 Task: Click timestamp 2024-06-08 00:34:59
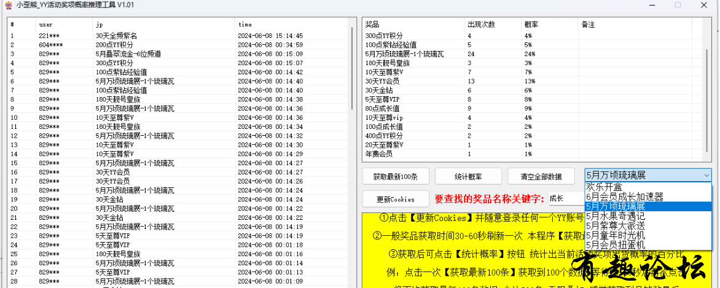pos(270,45)
